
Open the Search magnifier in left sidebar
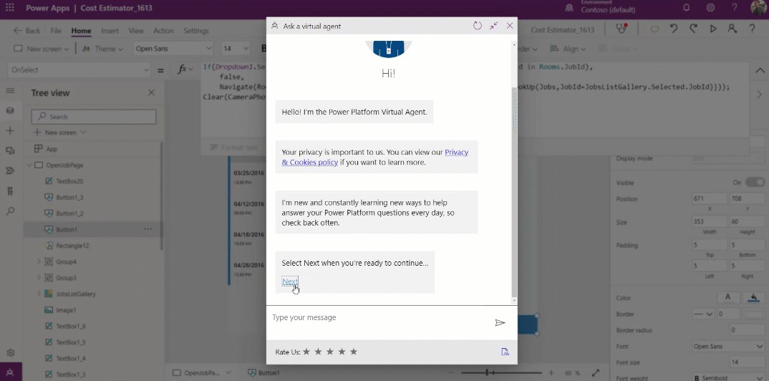pyautogui.click(x=10, y=211)
